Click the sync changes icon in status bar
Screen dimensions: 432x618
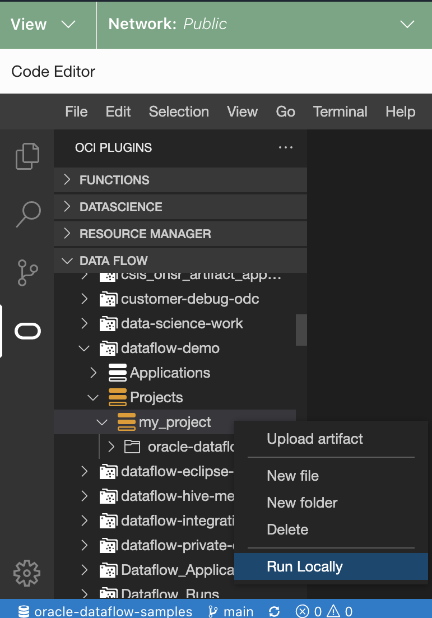click(275, 611)
